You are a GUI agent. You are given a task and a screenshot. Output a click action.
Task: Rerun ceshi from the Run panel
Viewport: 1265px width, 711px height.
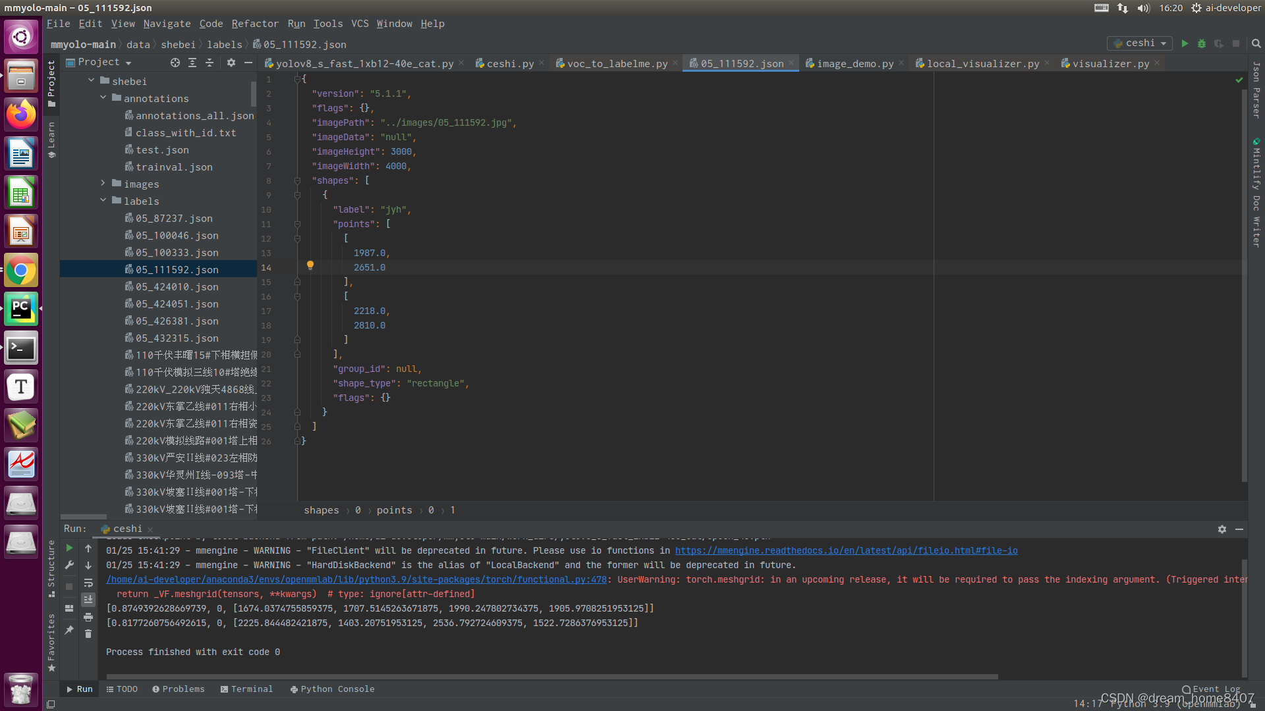[69, 548]
